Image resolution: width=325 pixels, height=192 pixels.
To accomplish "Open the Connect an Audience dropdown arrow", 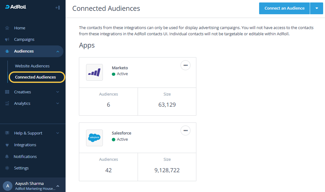I will 317,8.
